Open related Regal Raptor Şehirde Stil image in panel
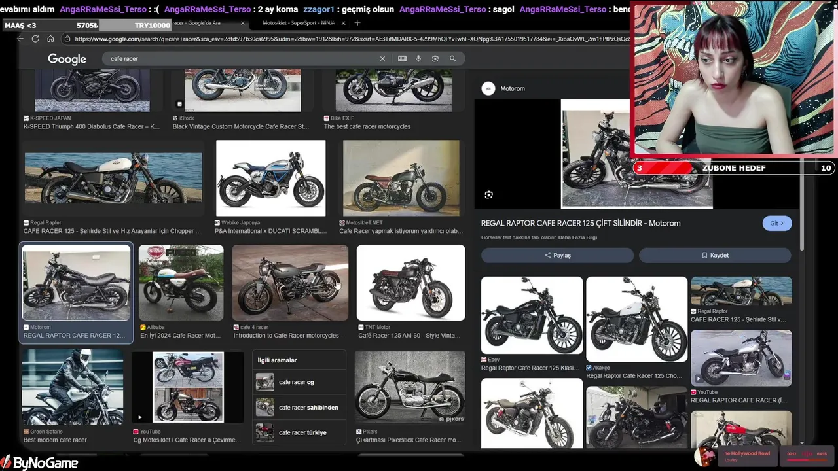The image size is (838, 471). (741, 291)
